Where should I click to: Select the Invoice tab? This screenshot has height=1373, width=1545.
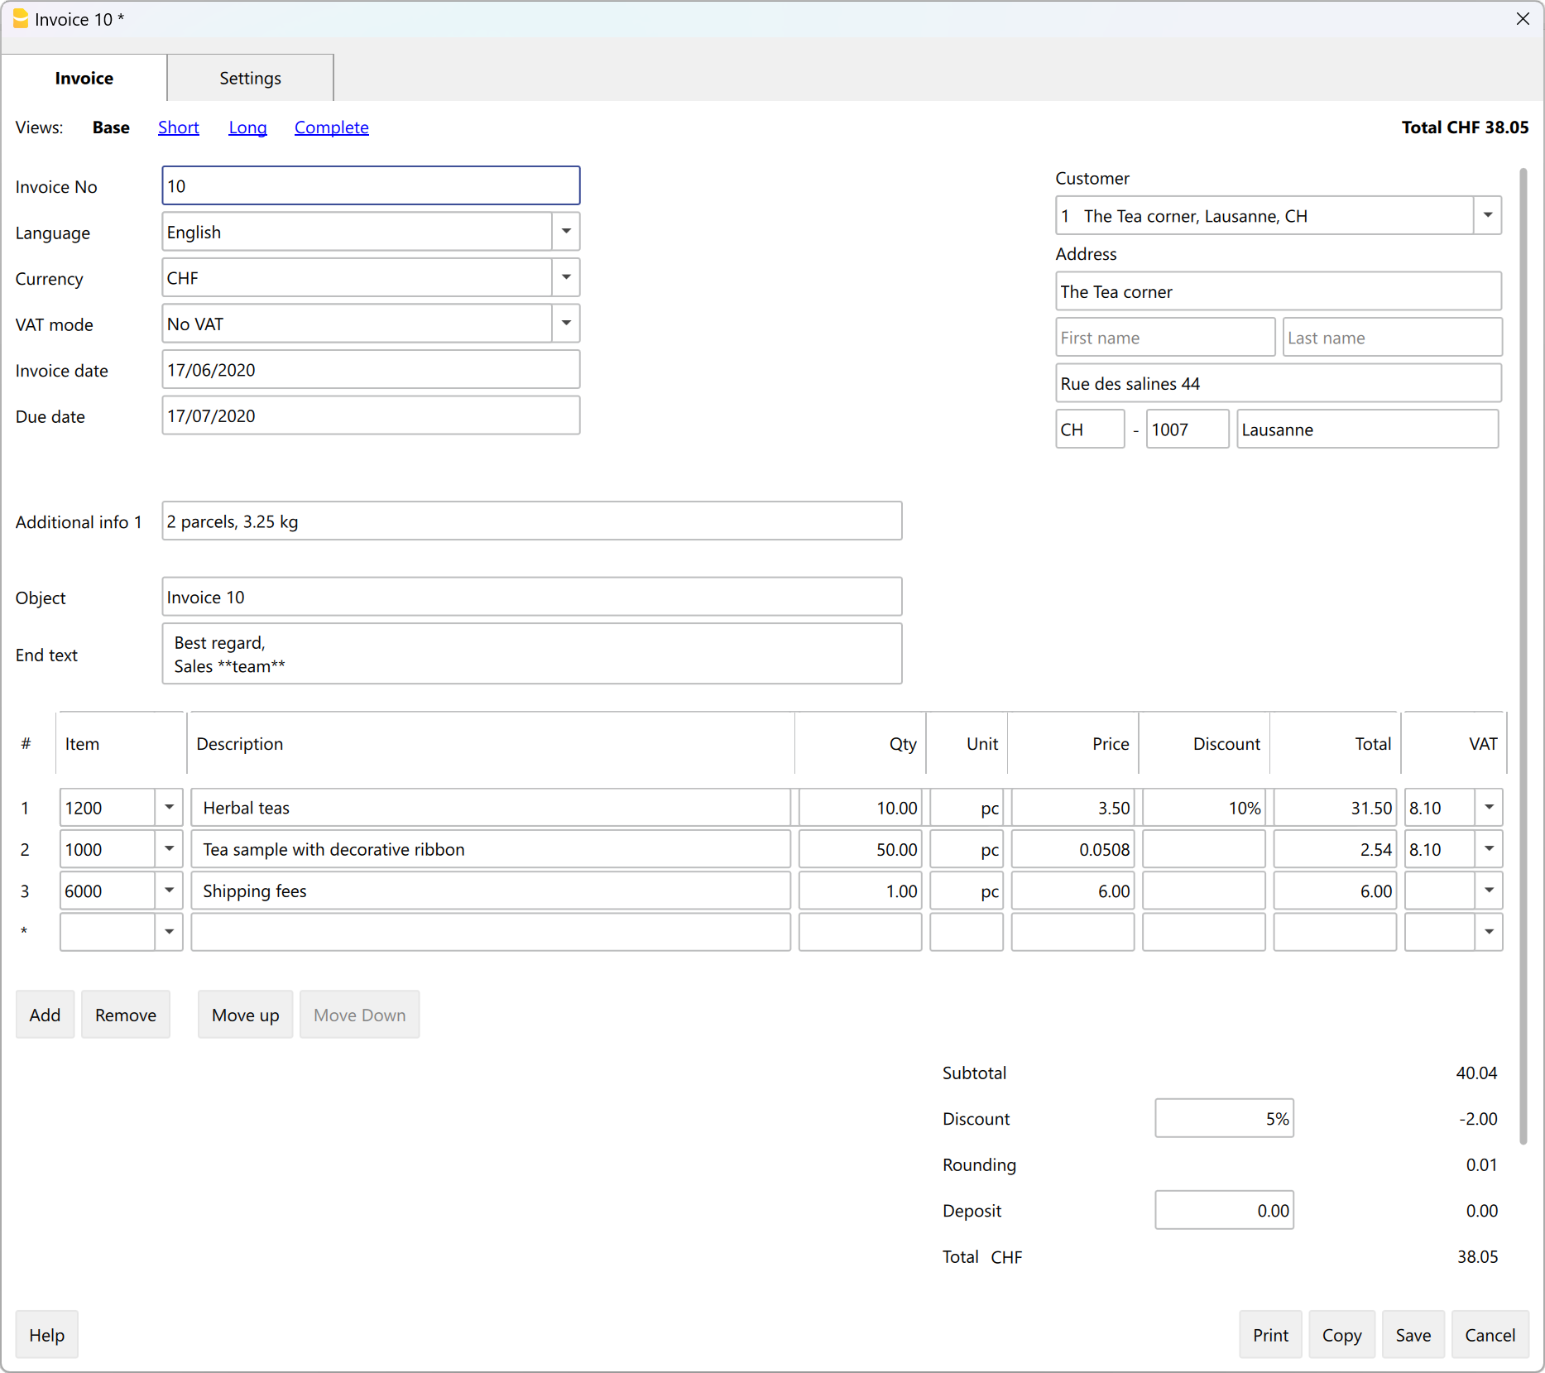point(84,79)
